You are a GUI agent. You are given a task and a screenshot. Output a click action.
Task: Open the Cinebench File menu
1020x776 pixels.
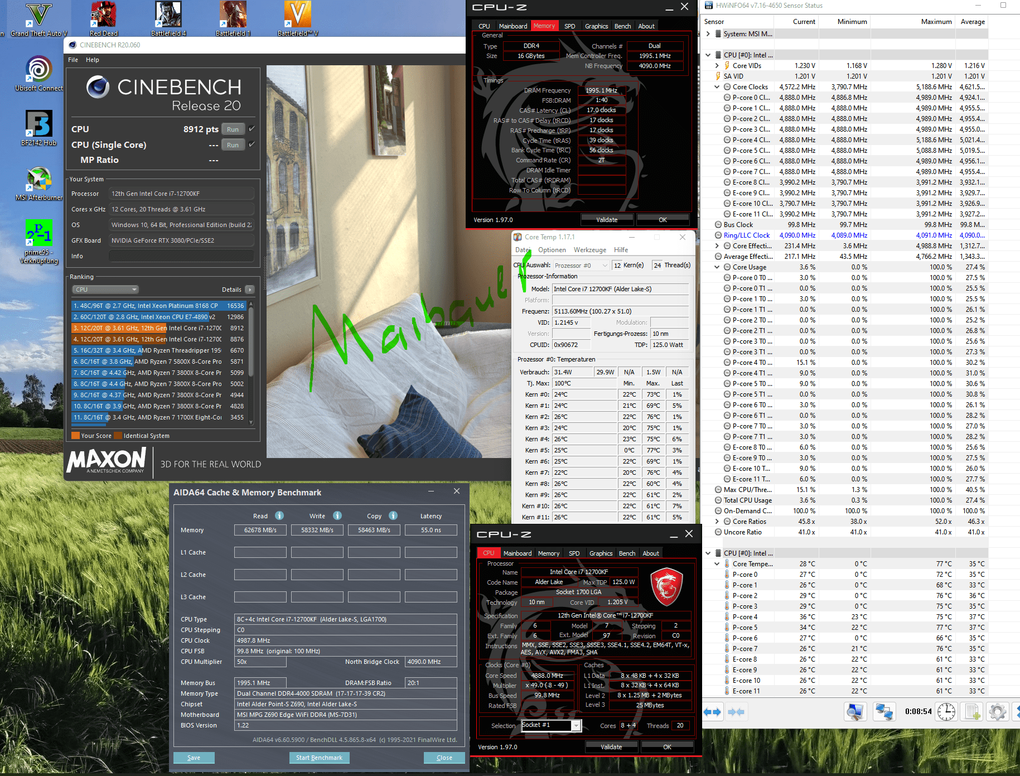click(x=73, y=60)
